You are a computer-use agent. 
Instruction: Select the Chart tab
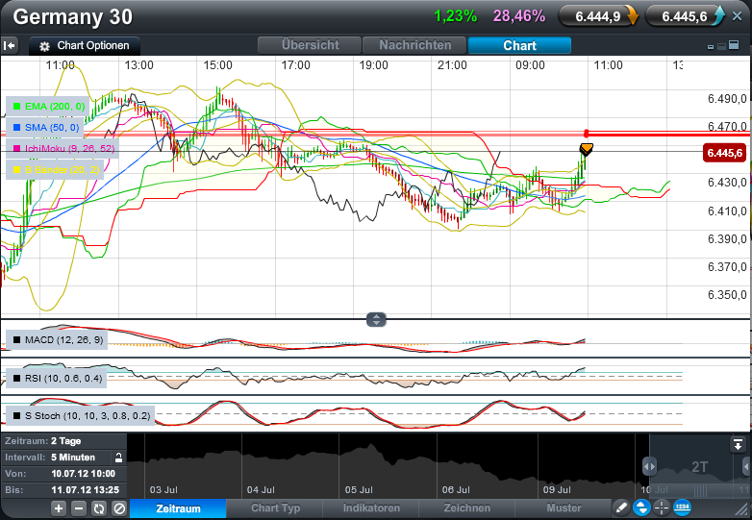[519, 45]
